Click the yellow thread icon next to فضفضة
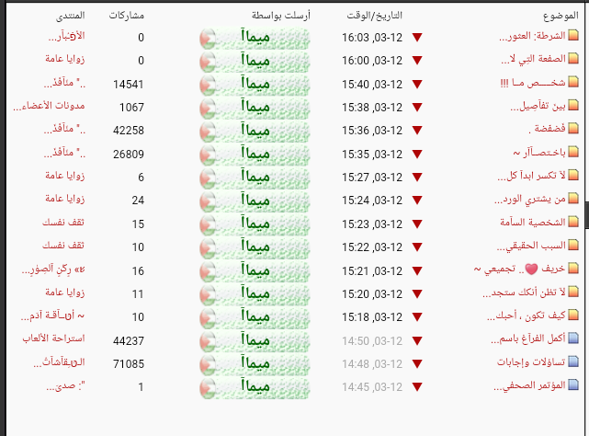Viewport: 589px width, 436px height. pyautogui.click(x=573, y=128)
